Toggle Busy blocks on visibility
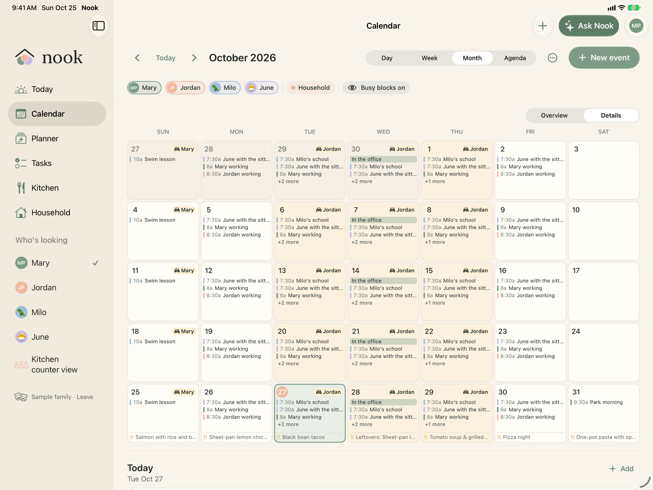This screenshot has height=490, width=653. tap(376, 88)
